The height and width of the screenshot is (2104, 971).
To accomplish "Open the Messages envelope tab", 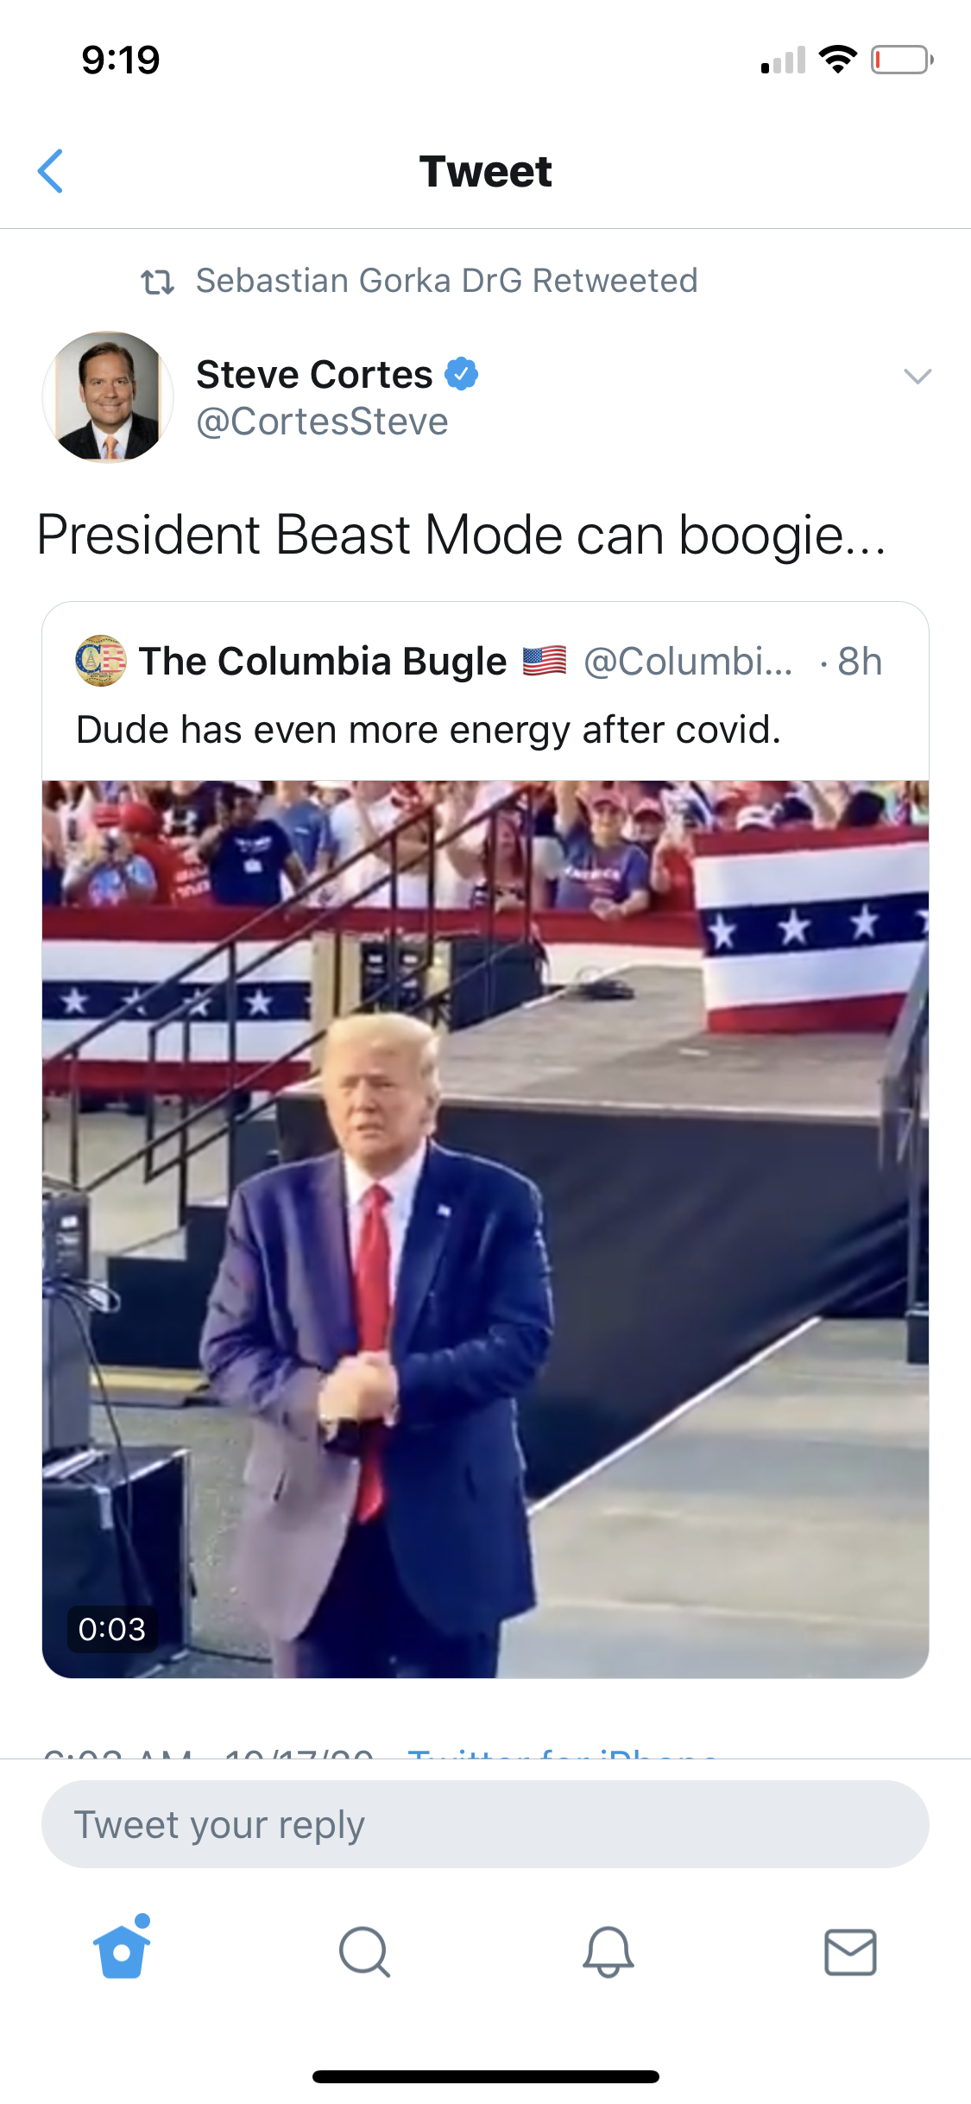I will point(850,1952).
